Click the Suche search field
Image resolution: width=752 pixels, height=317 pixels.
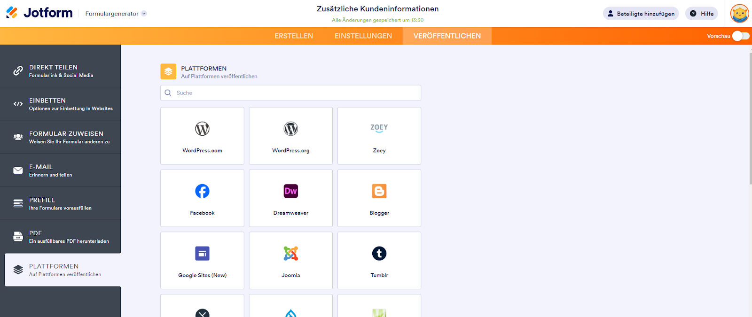[x=296, y=93]
